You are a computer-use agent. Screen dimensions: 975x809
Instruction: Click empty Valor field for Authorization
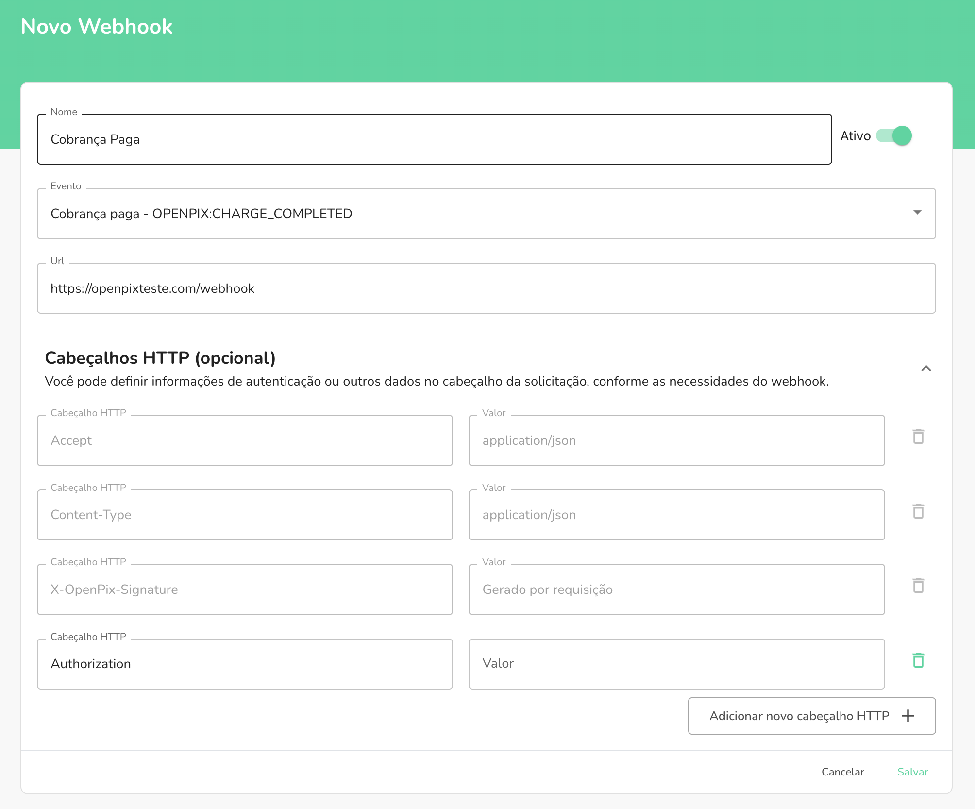(x=676, y=664)
